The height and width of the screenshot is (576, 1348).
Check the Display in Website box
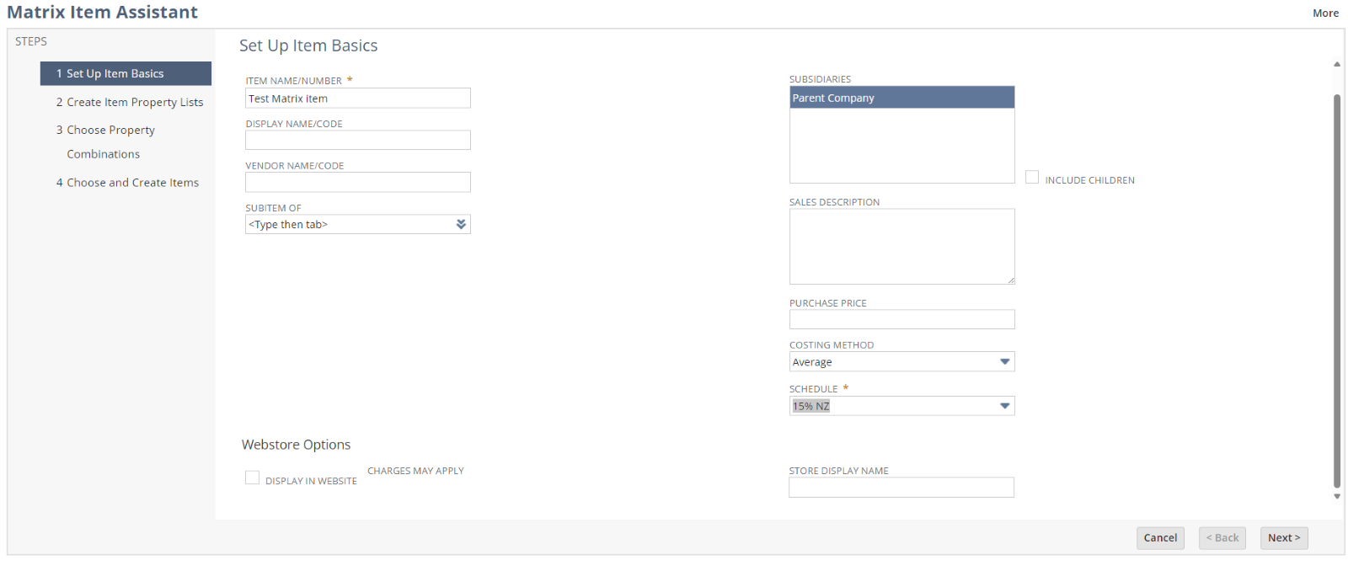[x=252, y=477]
